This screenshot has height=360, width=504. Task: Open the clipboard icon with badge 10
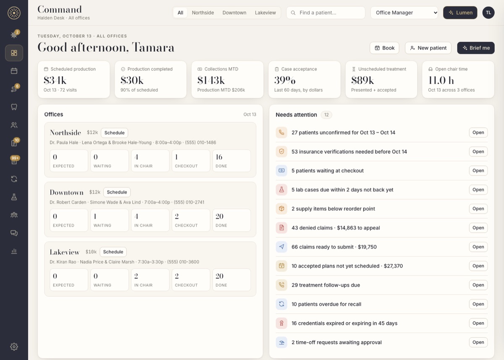click(14, 143)
